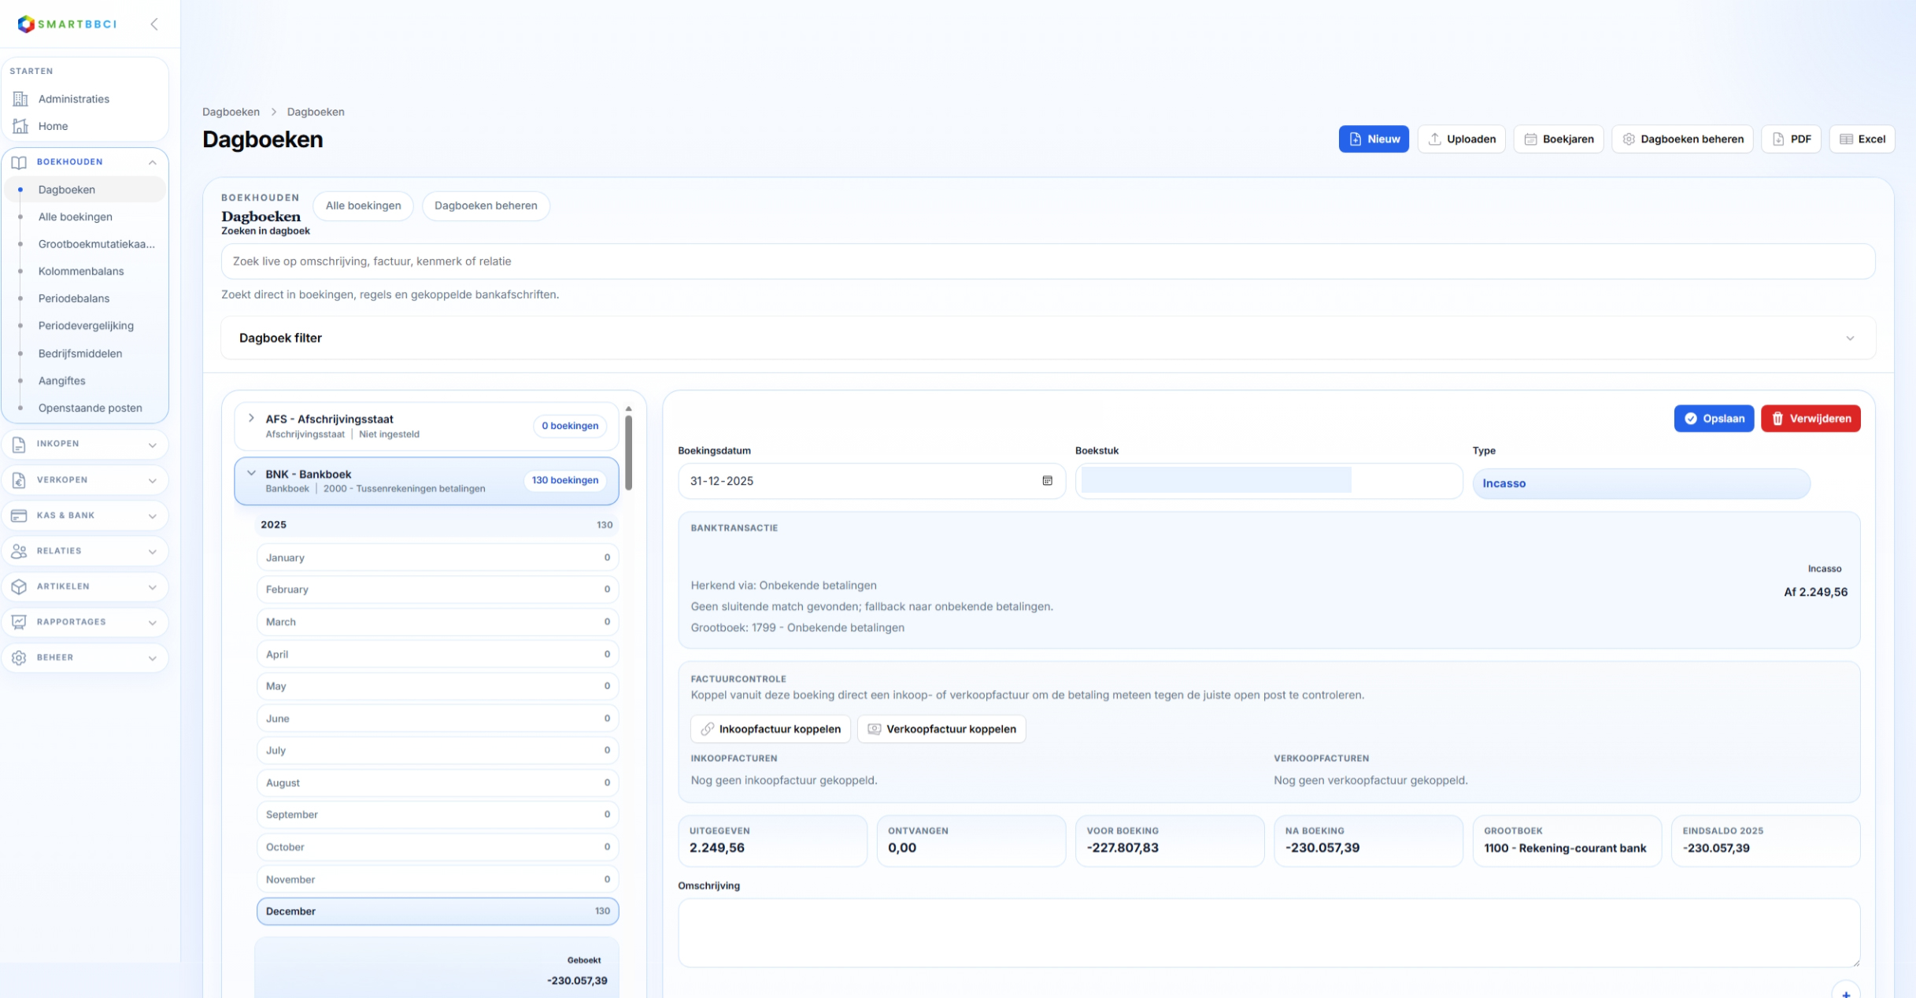Click the Kas & Bank card icon

point(19,516)
